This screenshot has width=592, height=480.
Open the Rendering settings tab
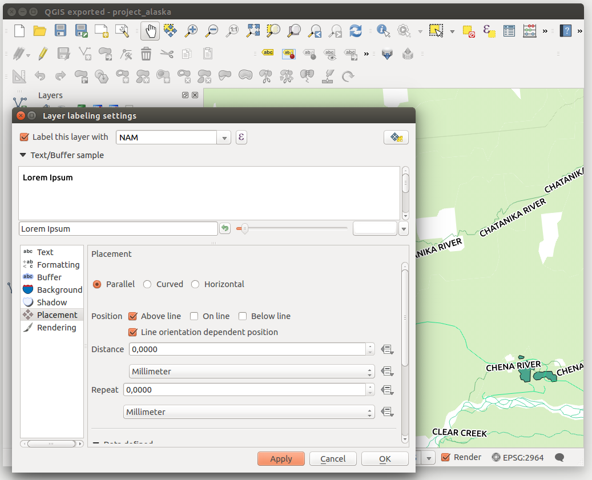[56, 328]
